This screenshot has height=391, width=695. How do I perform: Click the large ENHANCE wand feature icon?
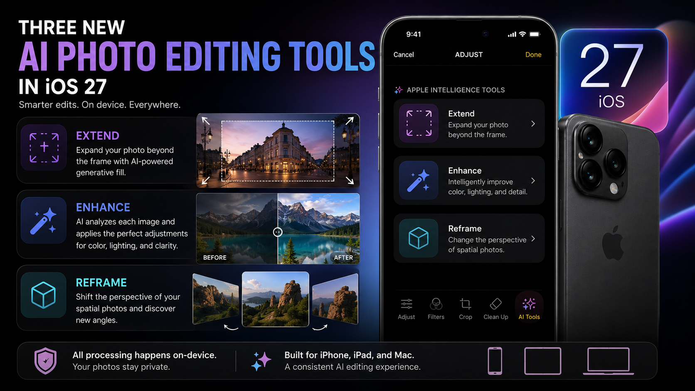pyautogui.click(x=44, y=220)
